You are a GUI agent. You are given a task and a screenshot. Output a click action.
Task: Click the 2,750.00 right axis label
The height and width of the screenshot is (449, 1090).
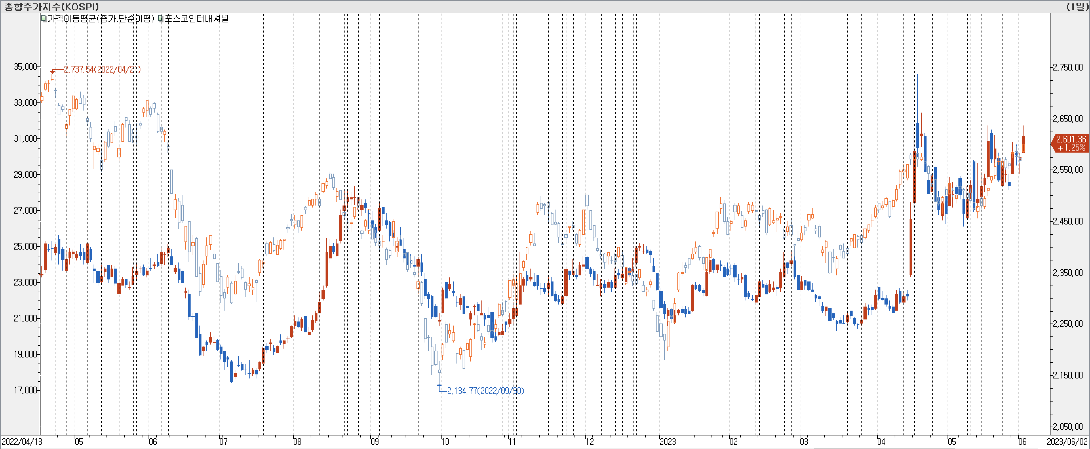1068,68
